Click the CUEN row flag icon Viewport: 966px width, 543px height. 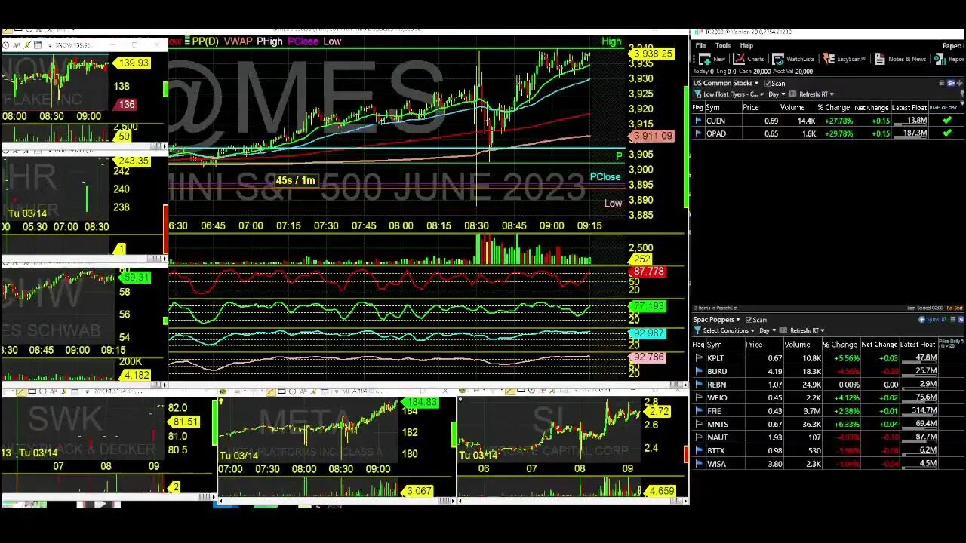698,121
